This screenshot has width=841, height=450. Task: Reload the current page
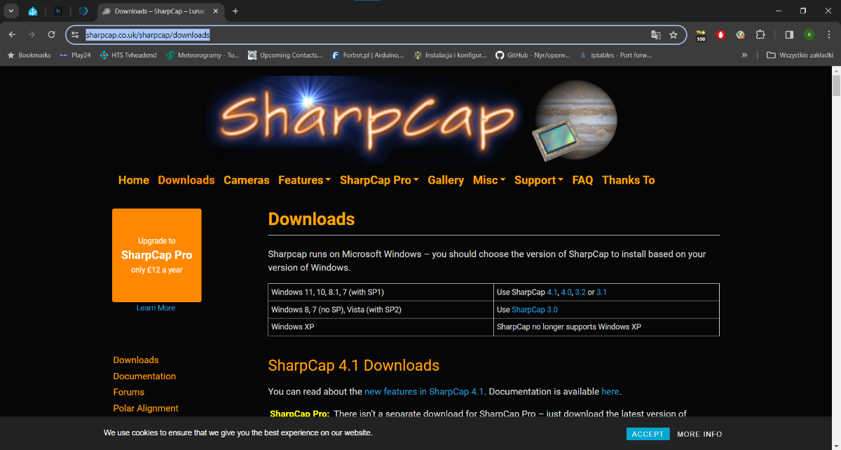pos(51,34)
